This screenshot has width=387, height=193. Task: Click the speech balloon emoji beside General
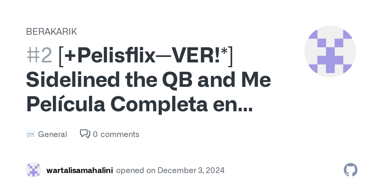(x=31, y=134)
